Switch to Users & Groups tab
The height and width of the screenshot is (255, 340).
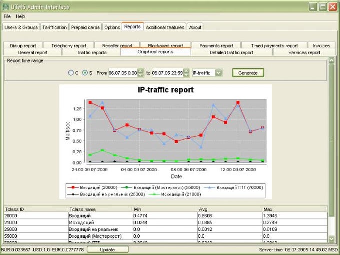coord(21,27)
